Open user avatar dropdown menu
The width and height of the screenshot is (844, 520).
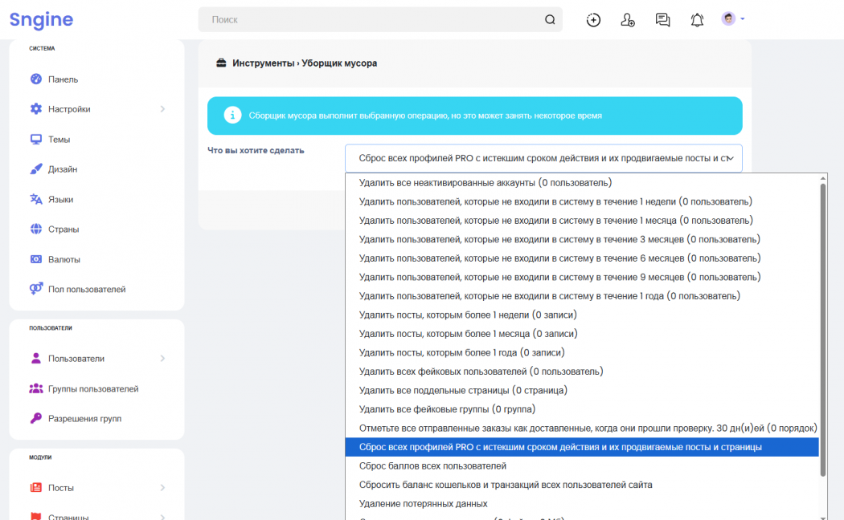coord(732,19)
